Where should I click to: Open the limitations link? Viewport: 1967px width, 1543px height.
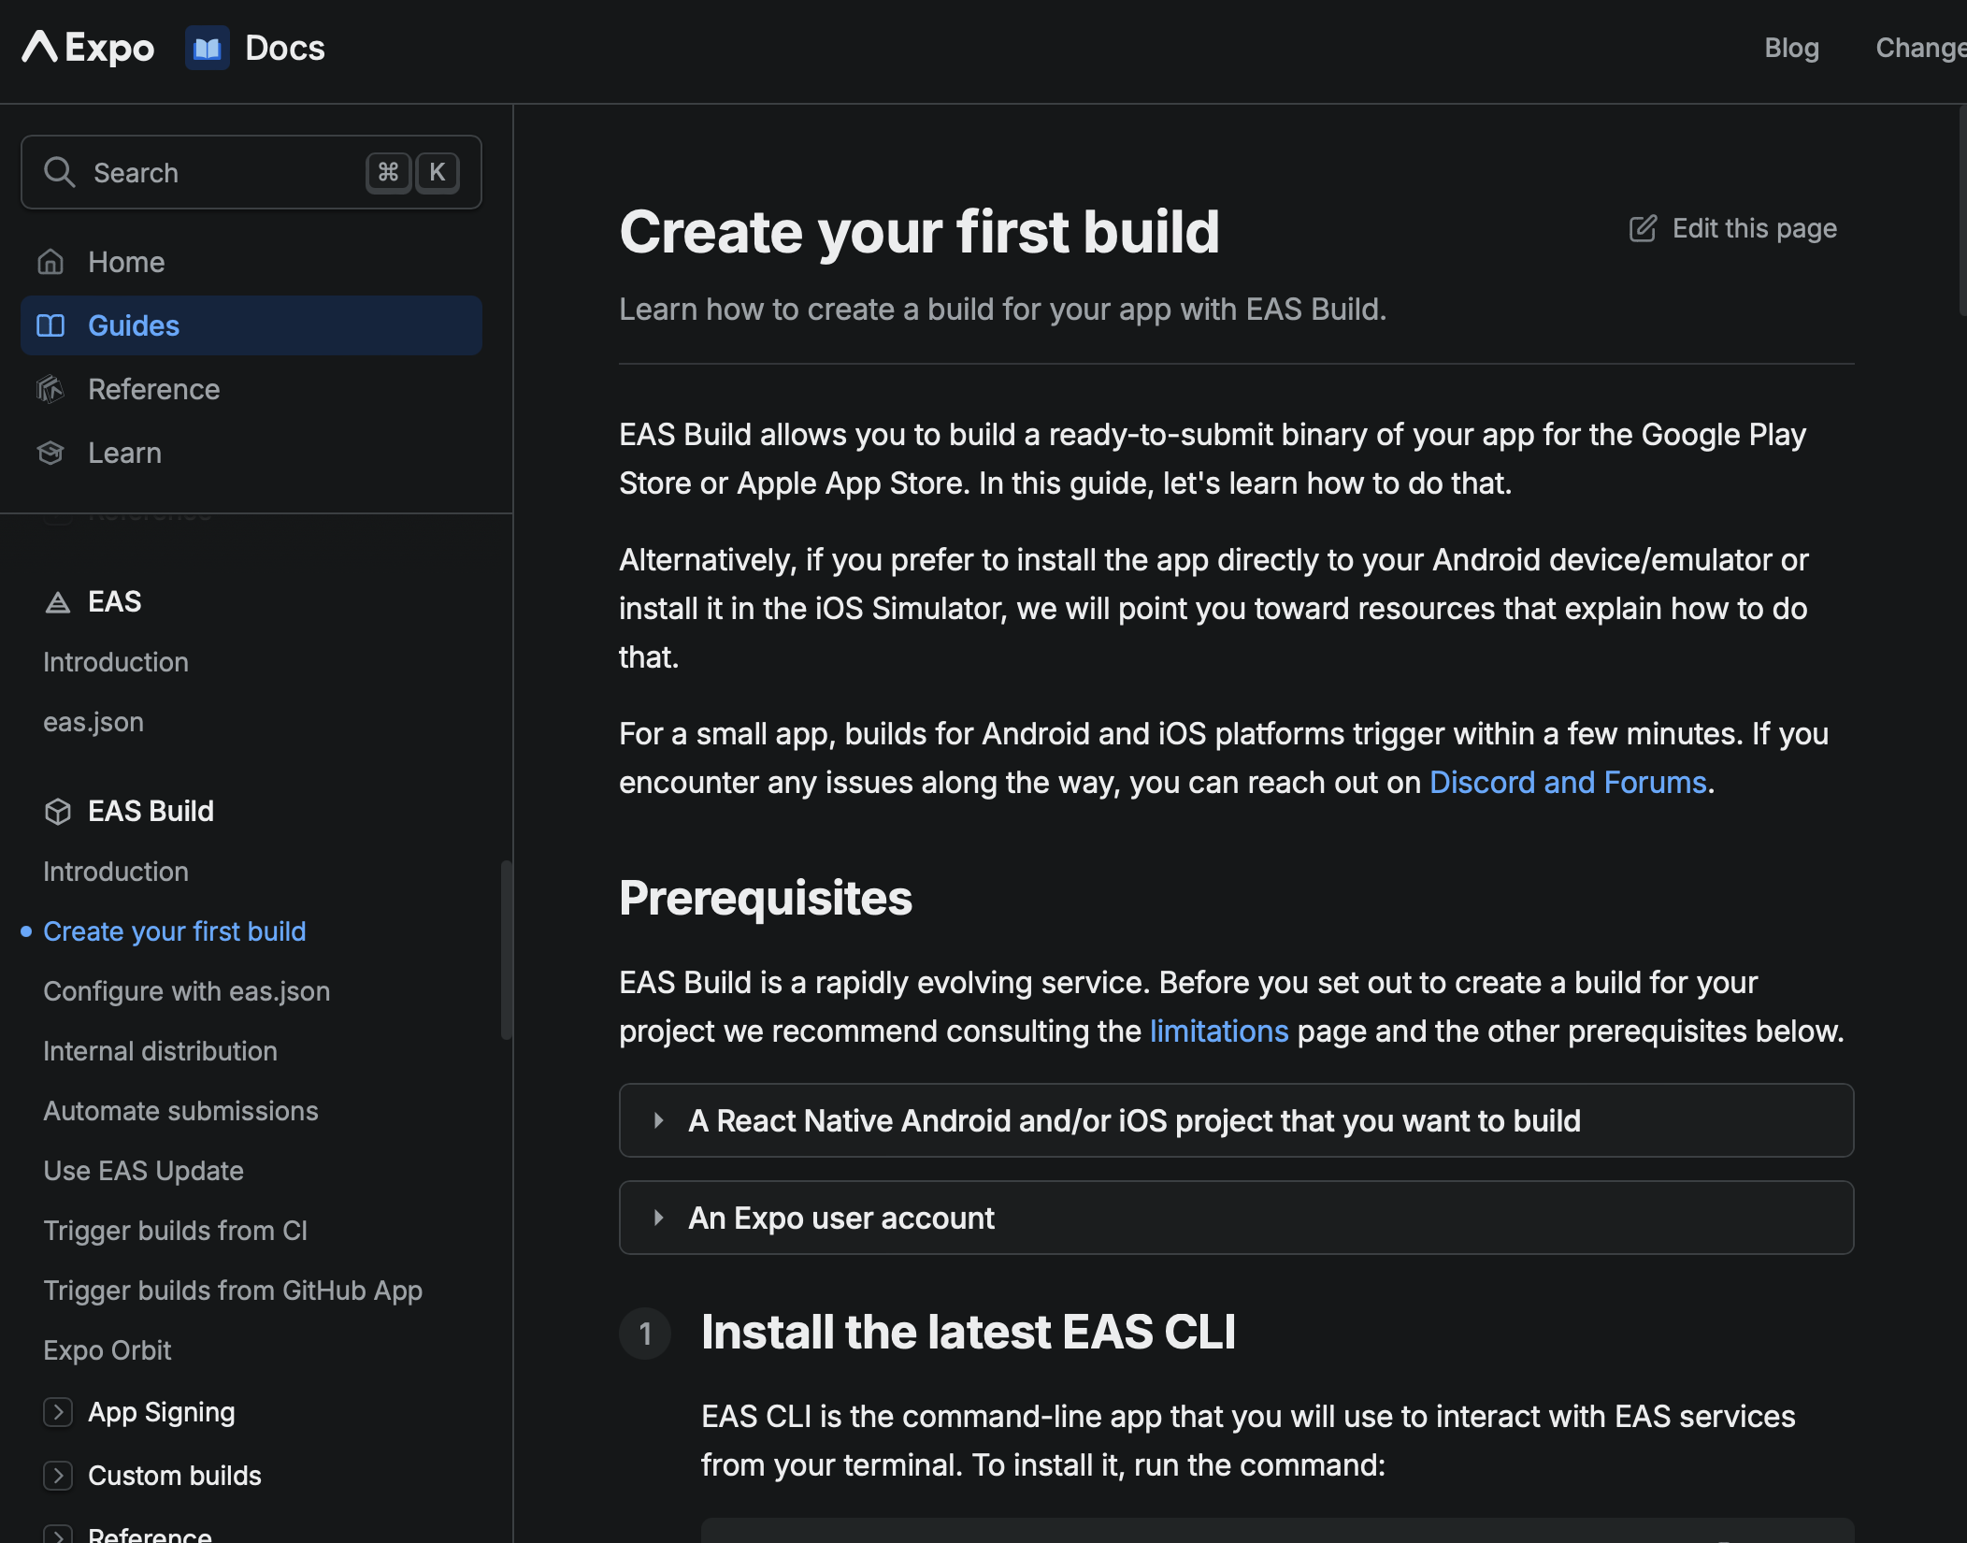1219,1031
